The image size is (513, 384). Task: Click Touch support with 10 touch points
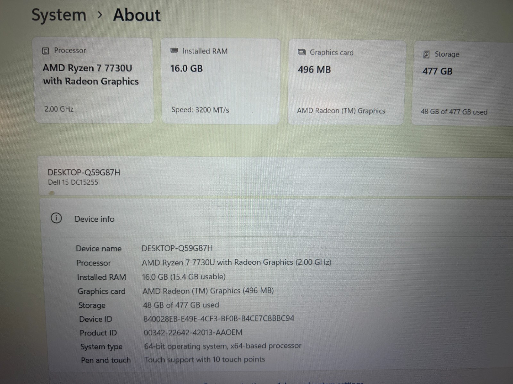(x=205, y=359)
